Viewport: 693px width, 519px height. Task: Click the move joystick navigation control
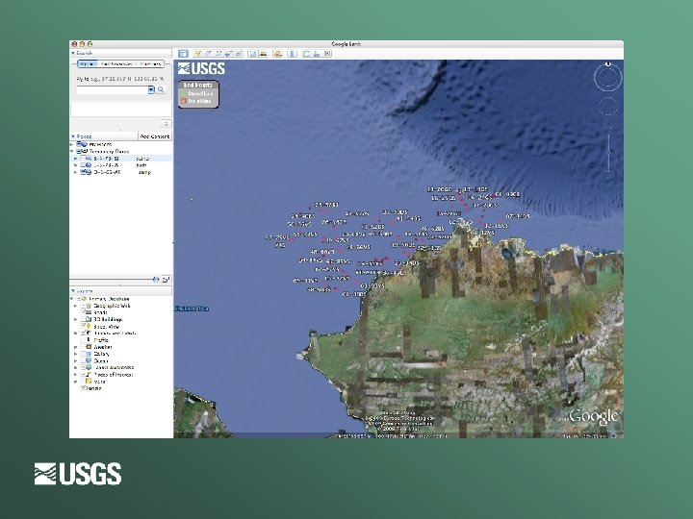point(607,106)
